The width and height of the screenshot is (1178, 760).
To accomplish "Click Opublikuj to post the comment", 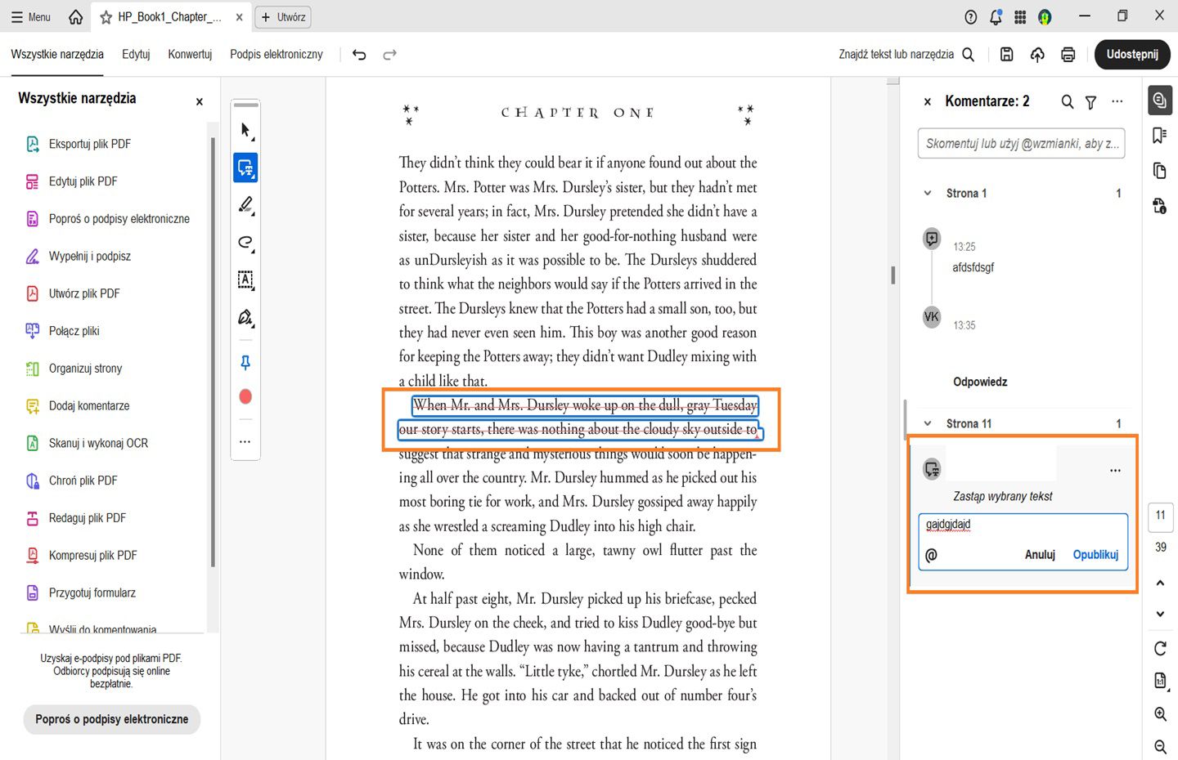I will click(1095, 555).
